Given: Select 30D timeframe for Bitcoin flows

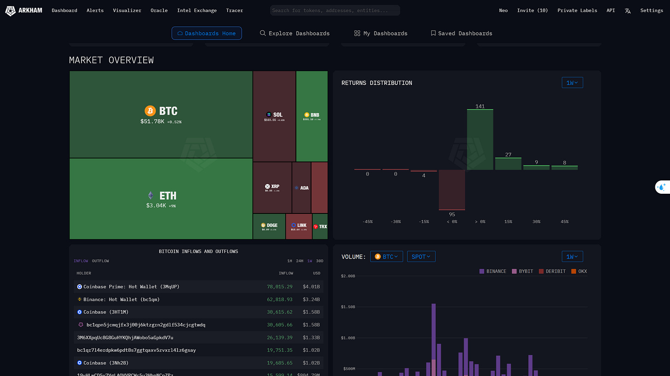Looking at the screenshot, I should 320,261.
